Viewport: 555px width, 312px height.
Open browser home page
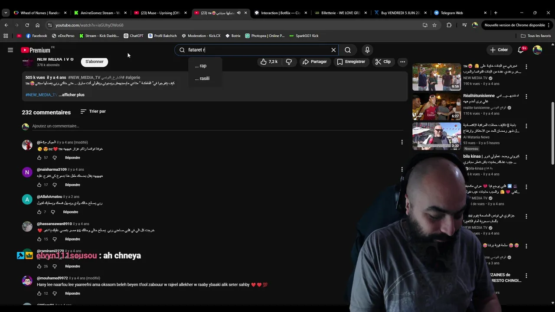[x=37, y=25]
